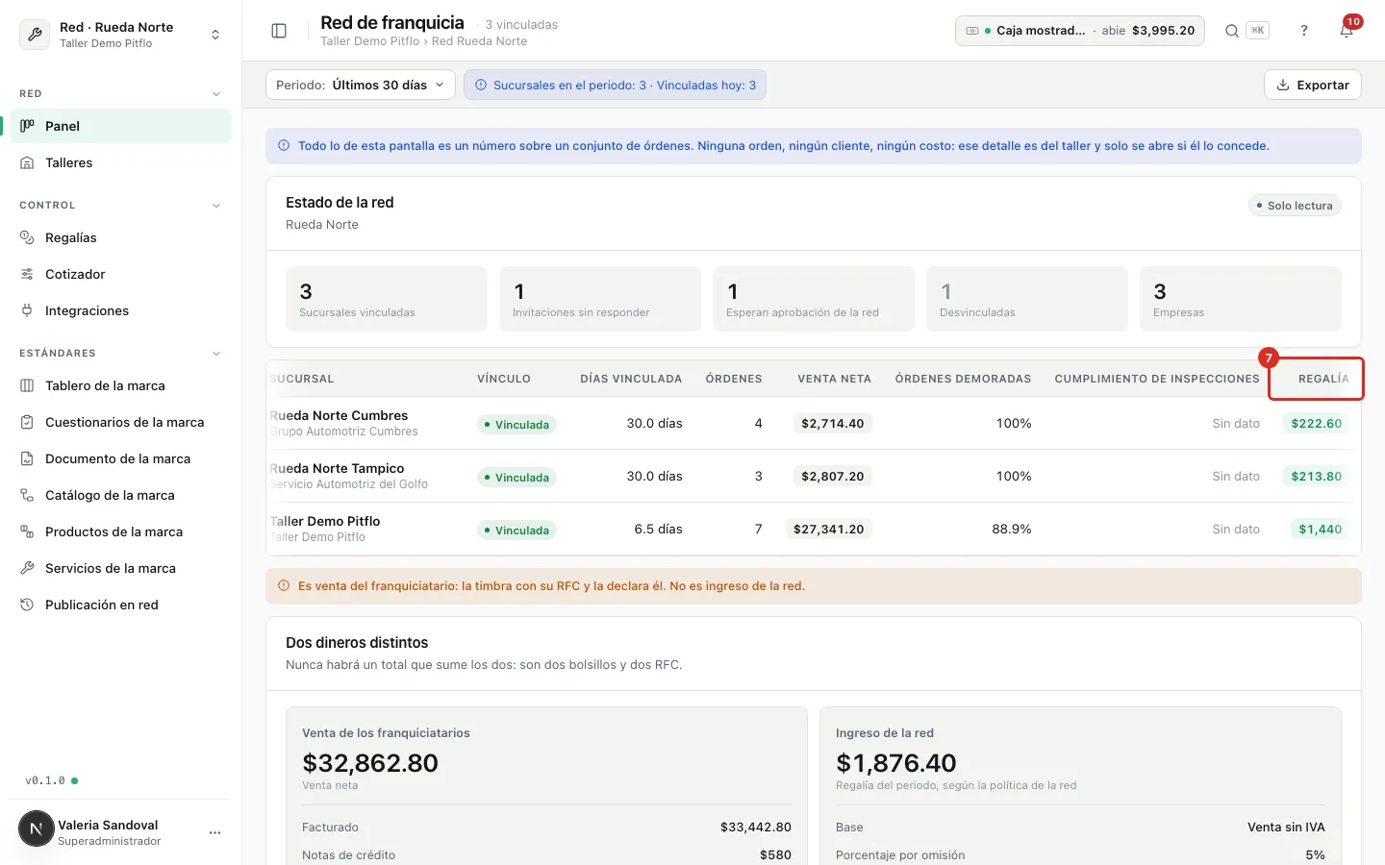Click the Talleres storefront icon

[x=27, y=162]
